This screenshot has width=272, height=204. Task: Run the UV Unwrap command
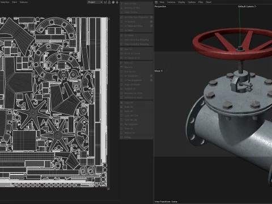[135, 22]
